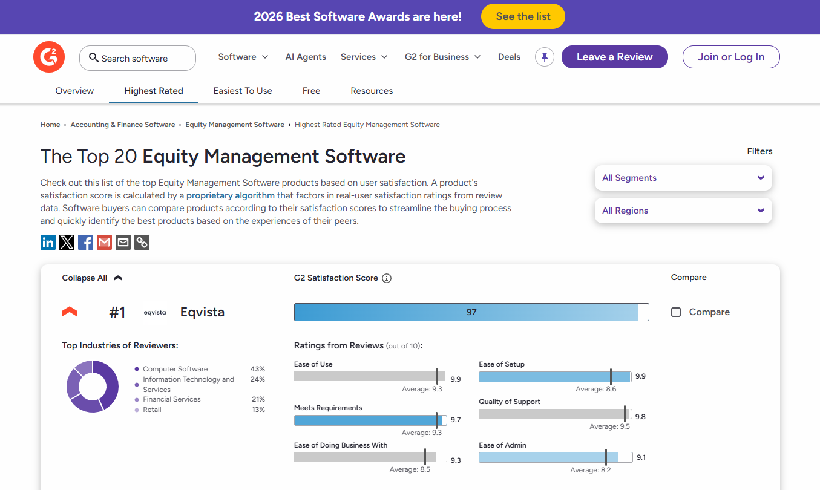Image resolution: width=820 pixels, height=490 pixels.
Task: Click the Leave a Review button
Action: click(614, 57)
